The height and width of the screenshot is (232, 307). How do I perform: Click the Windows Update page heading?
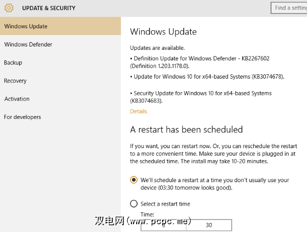[163, 32]
